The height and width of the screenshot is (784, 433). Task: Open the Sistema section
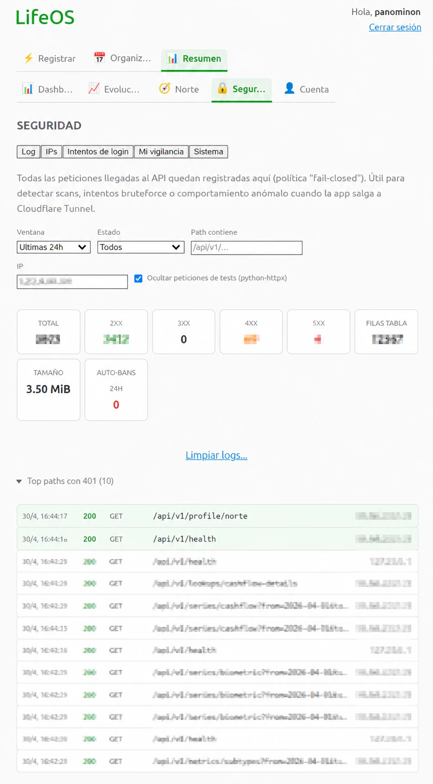point(209,152)
